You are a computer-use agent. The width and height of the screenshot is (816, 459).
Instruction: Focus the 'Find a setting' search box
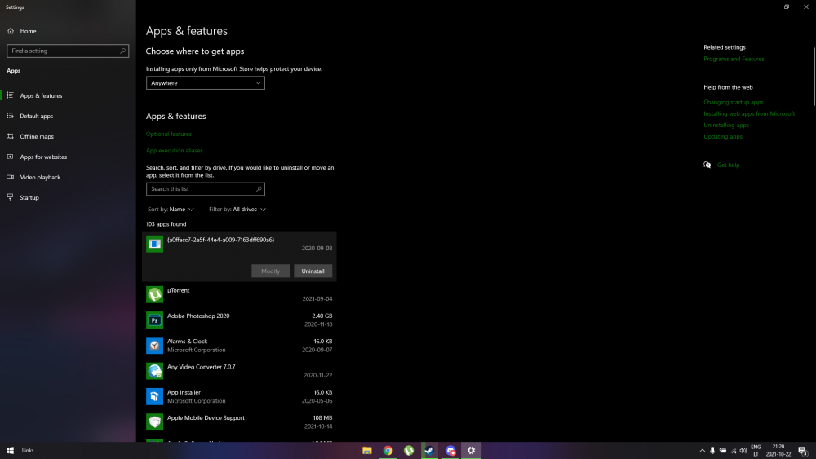67,51
